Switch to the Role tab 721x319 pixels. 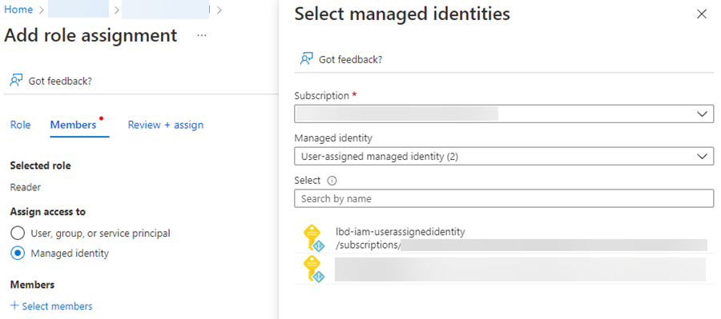pyautogui.click(x=20, y=125)
